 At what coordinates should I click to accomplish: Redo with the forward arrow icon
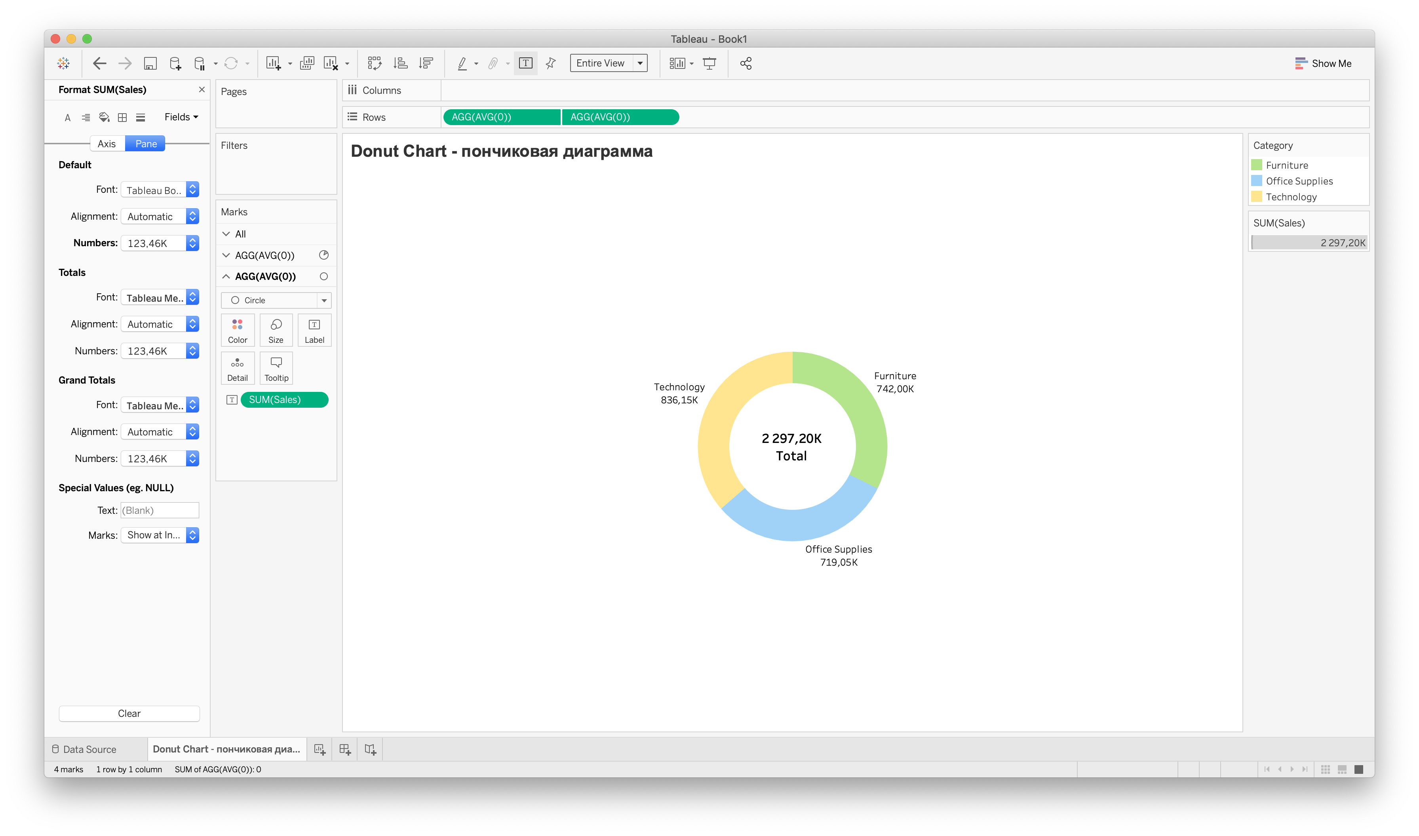point(124,63)
